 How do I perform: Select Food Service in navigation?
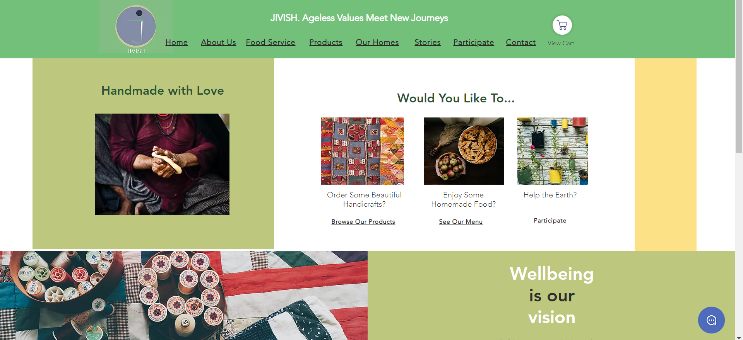270,42
